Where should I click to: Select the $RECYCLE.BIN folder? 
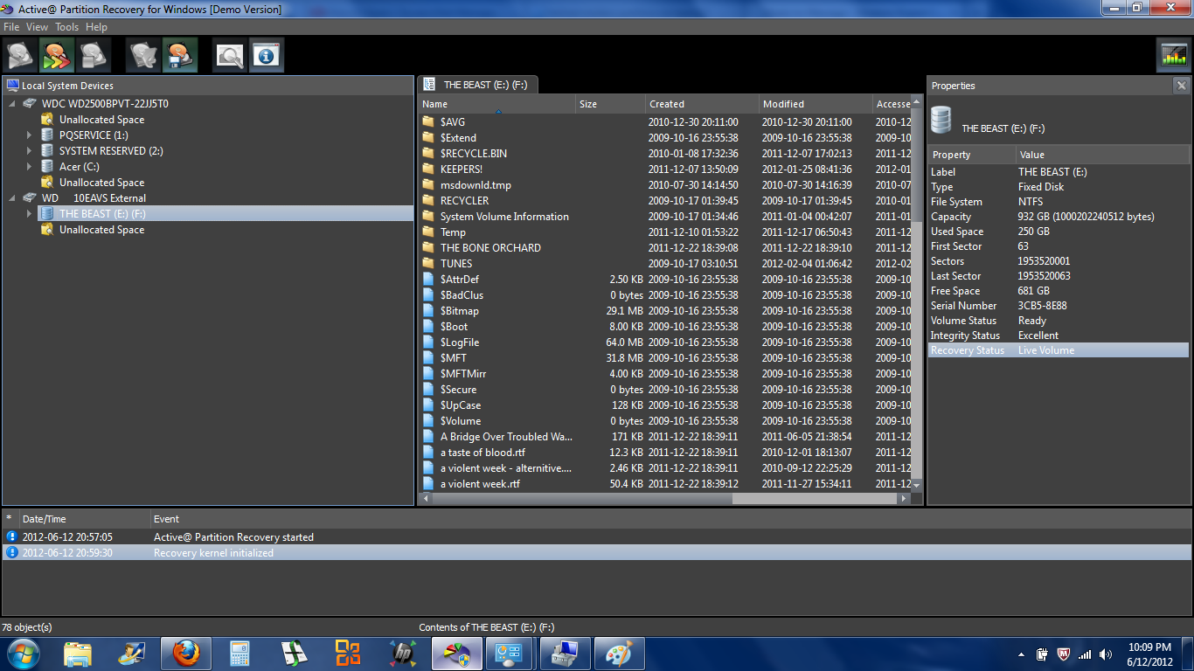coord(474,154)
